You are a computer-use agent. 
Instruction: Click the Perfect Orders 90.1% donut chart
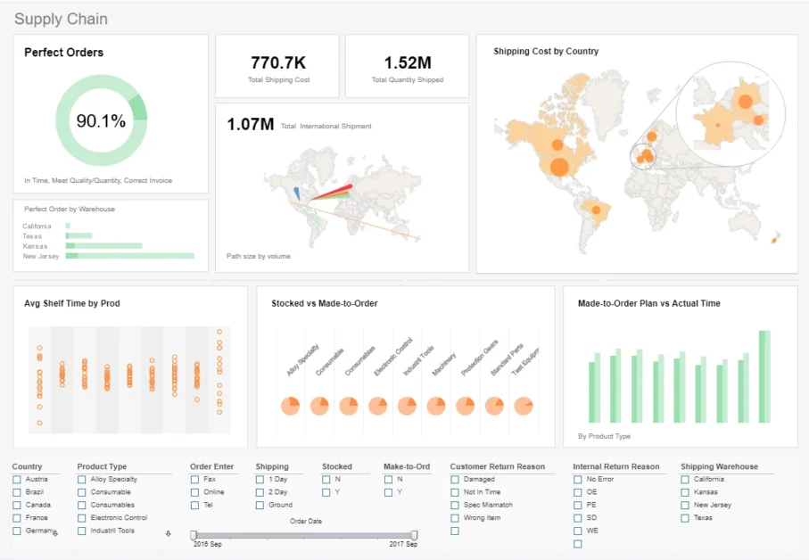pos(101,120)
